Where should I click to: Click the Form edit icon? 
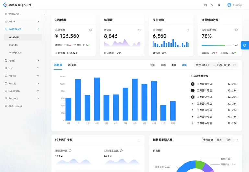(6, 61)
